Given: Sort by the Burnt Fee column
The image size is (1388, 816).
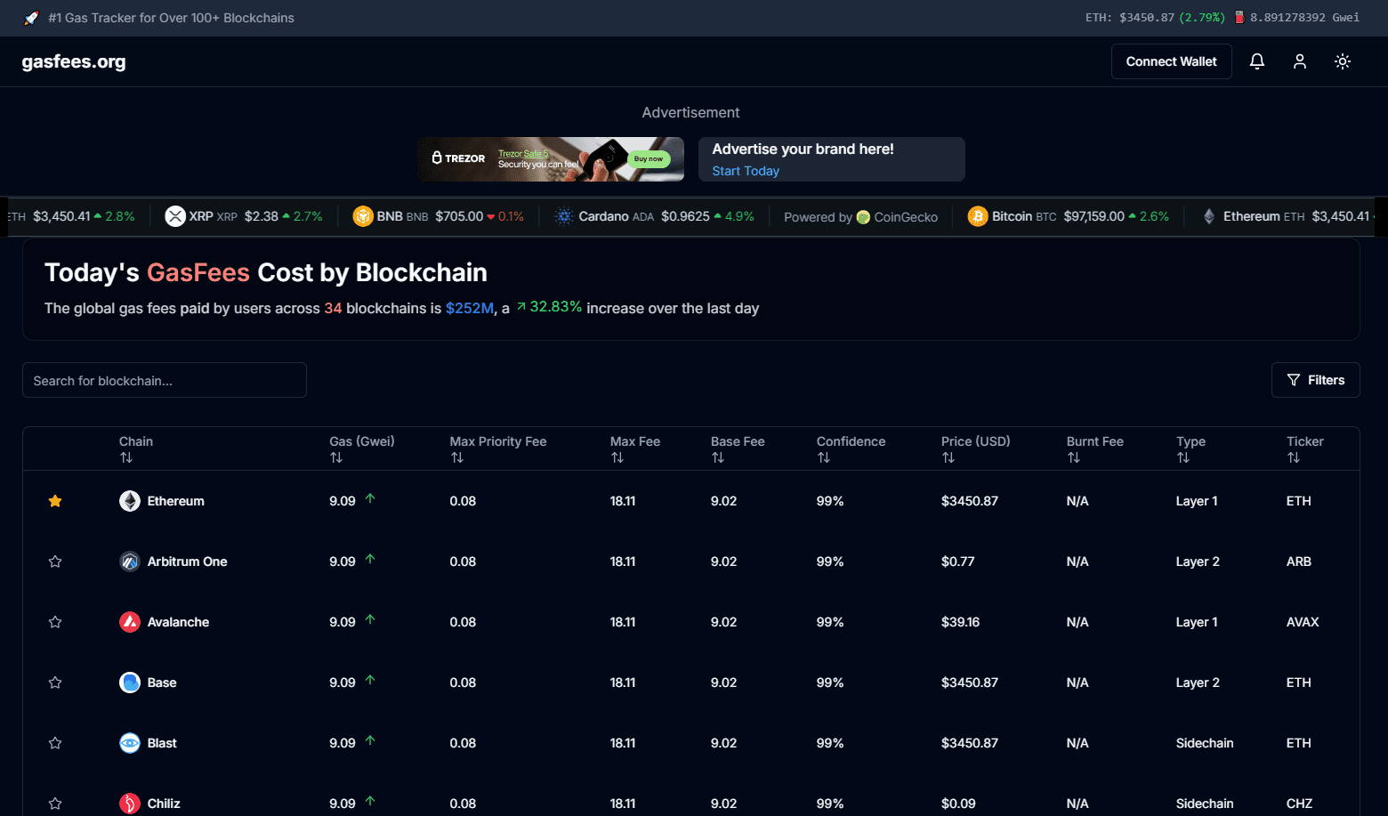Looking at the screenshot, I should click(1074, 457).
